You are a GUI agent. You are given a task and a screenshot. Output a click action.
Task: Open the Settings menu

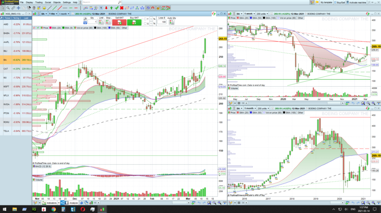point(67,2)
